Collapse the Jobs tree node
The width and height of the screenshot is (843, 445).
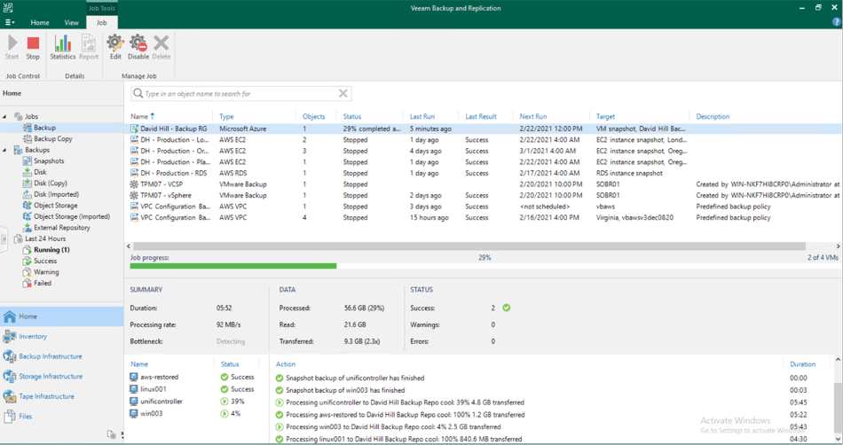click(x=4, y=116)
